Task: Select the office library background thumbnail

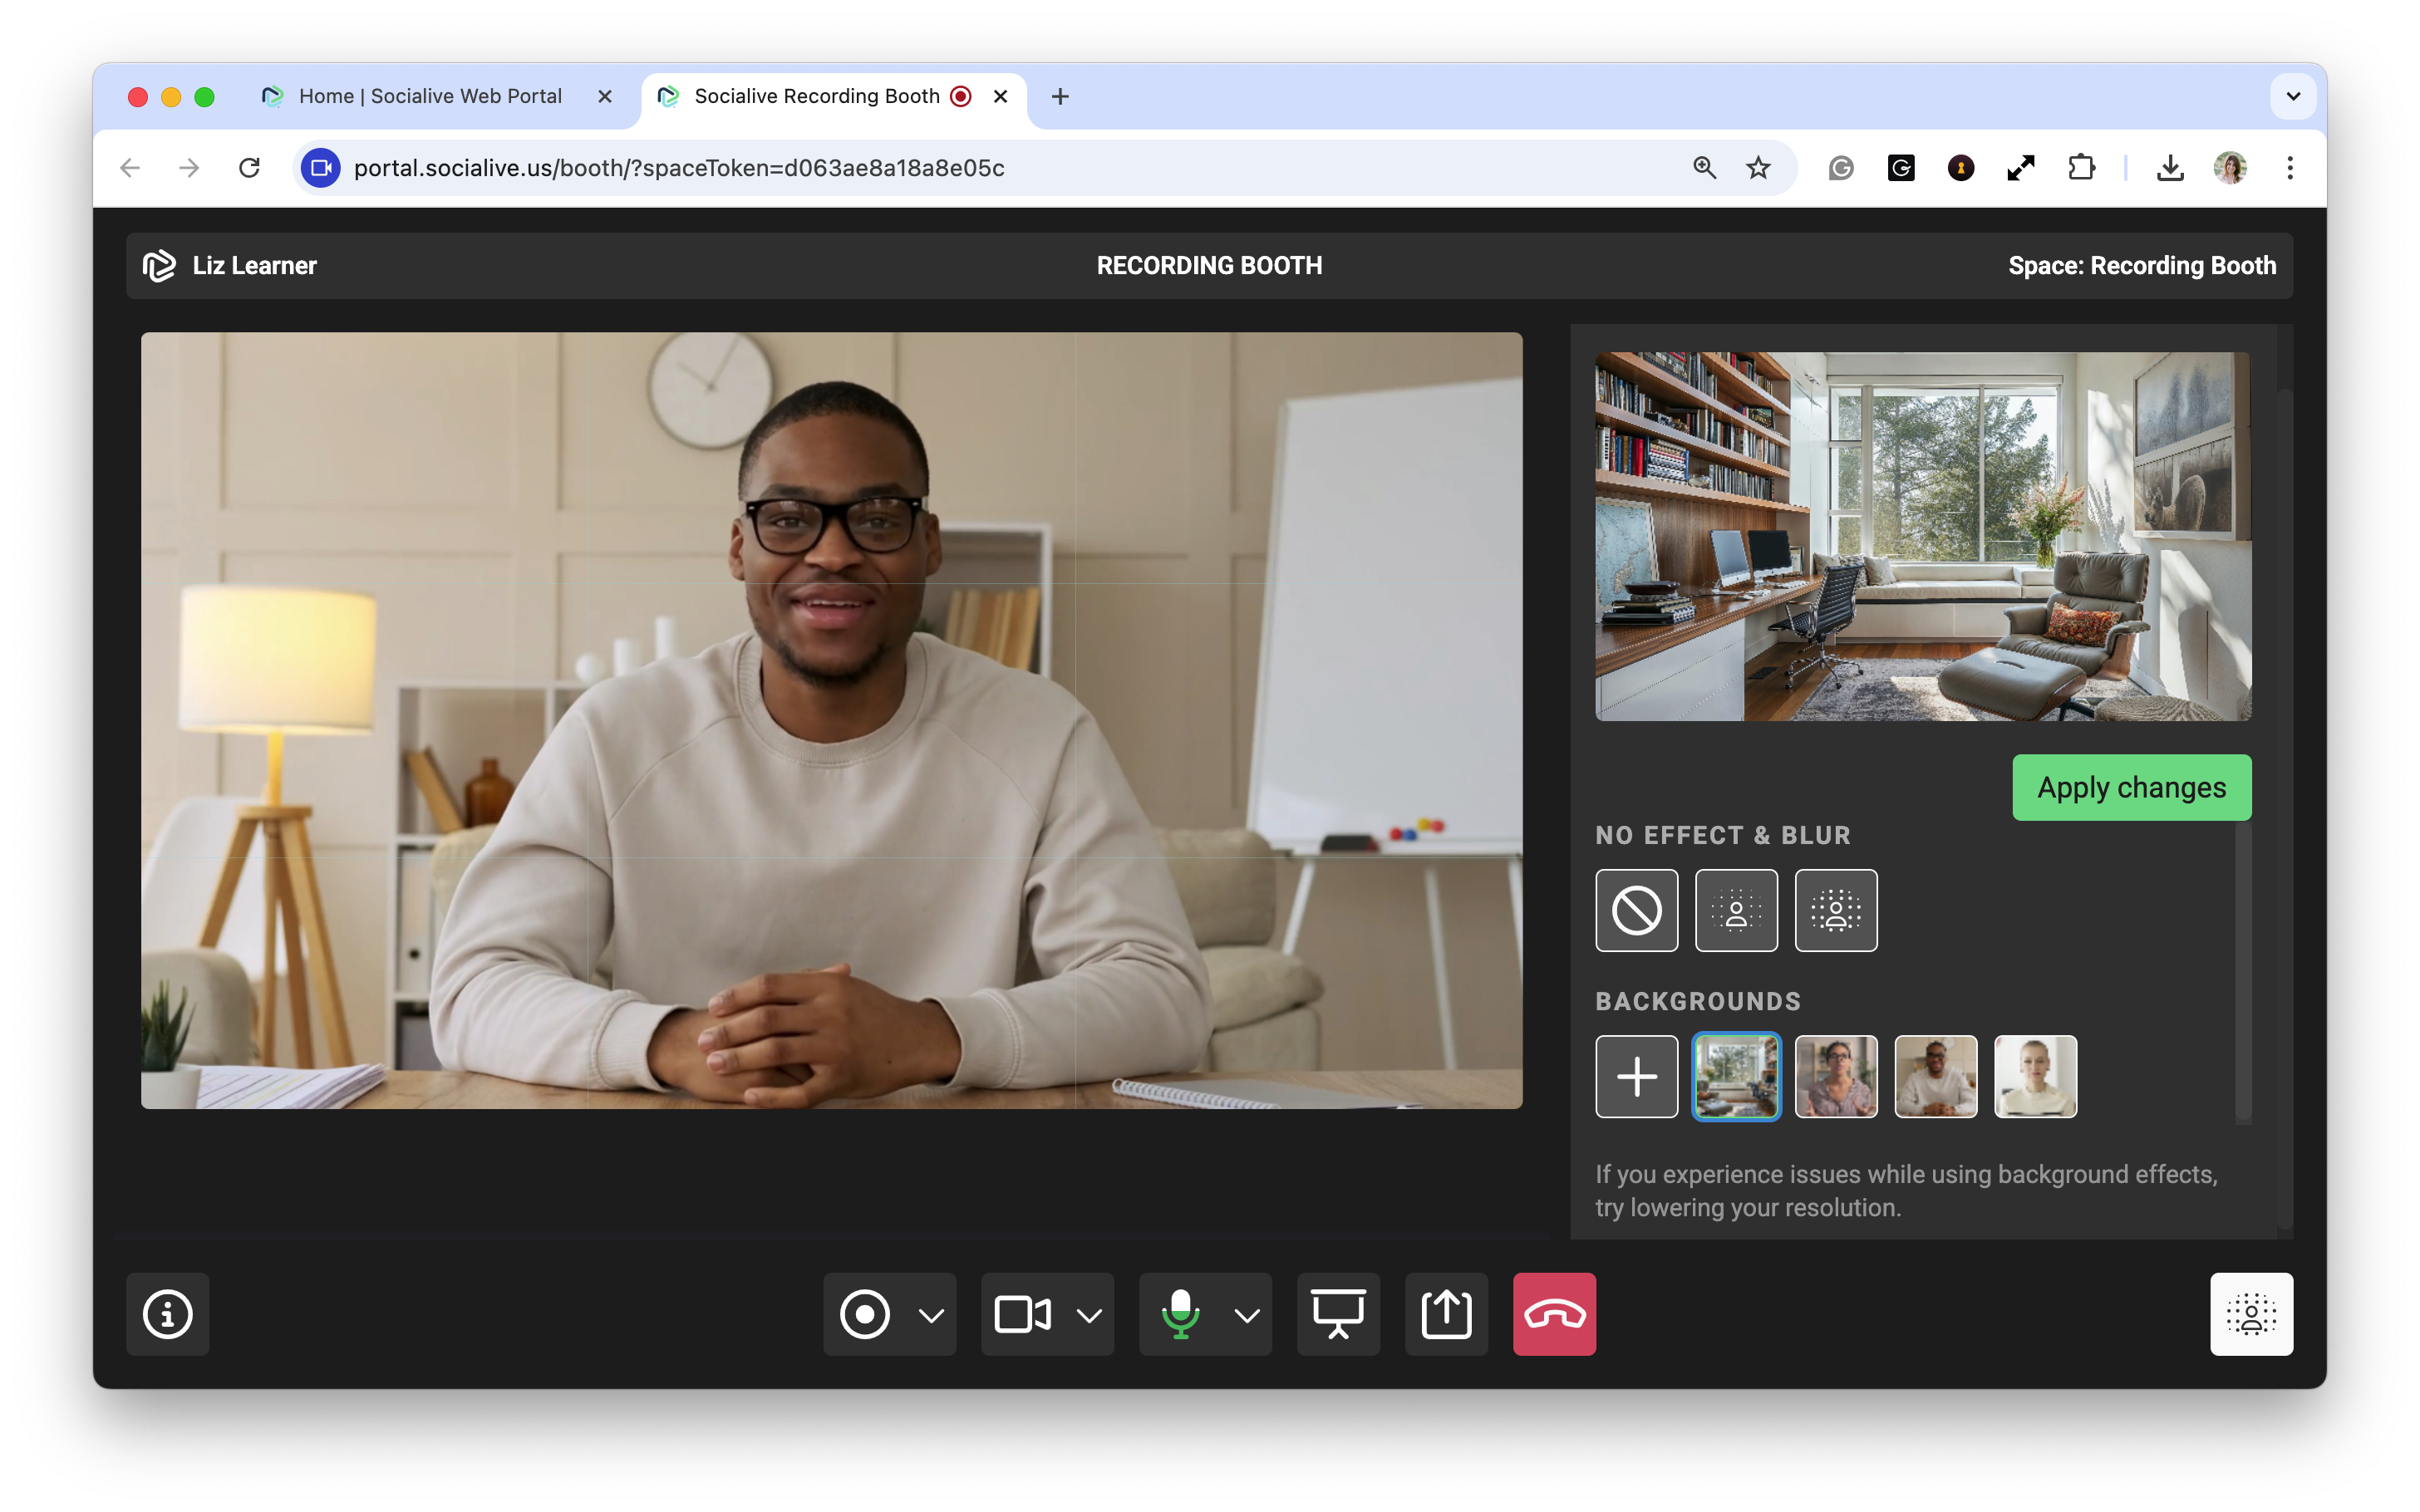Action: (x=1736, y=1076)
